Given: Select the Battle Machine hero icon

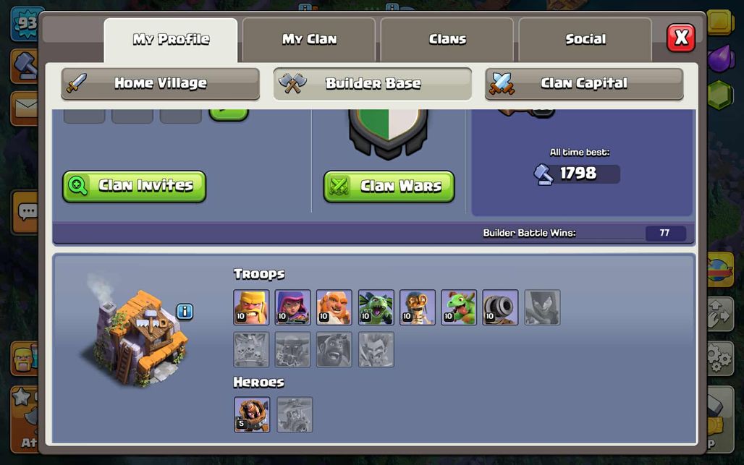Looking at the screenshot, I should 252,415.
